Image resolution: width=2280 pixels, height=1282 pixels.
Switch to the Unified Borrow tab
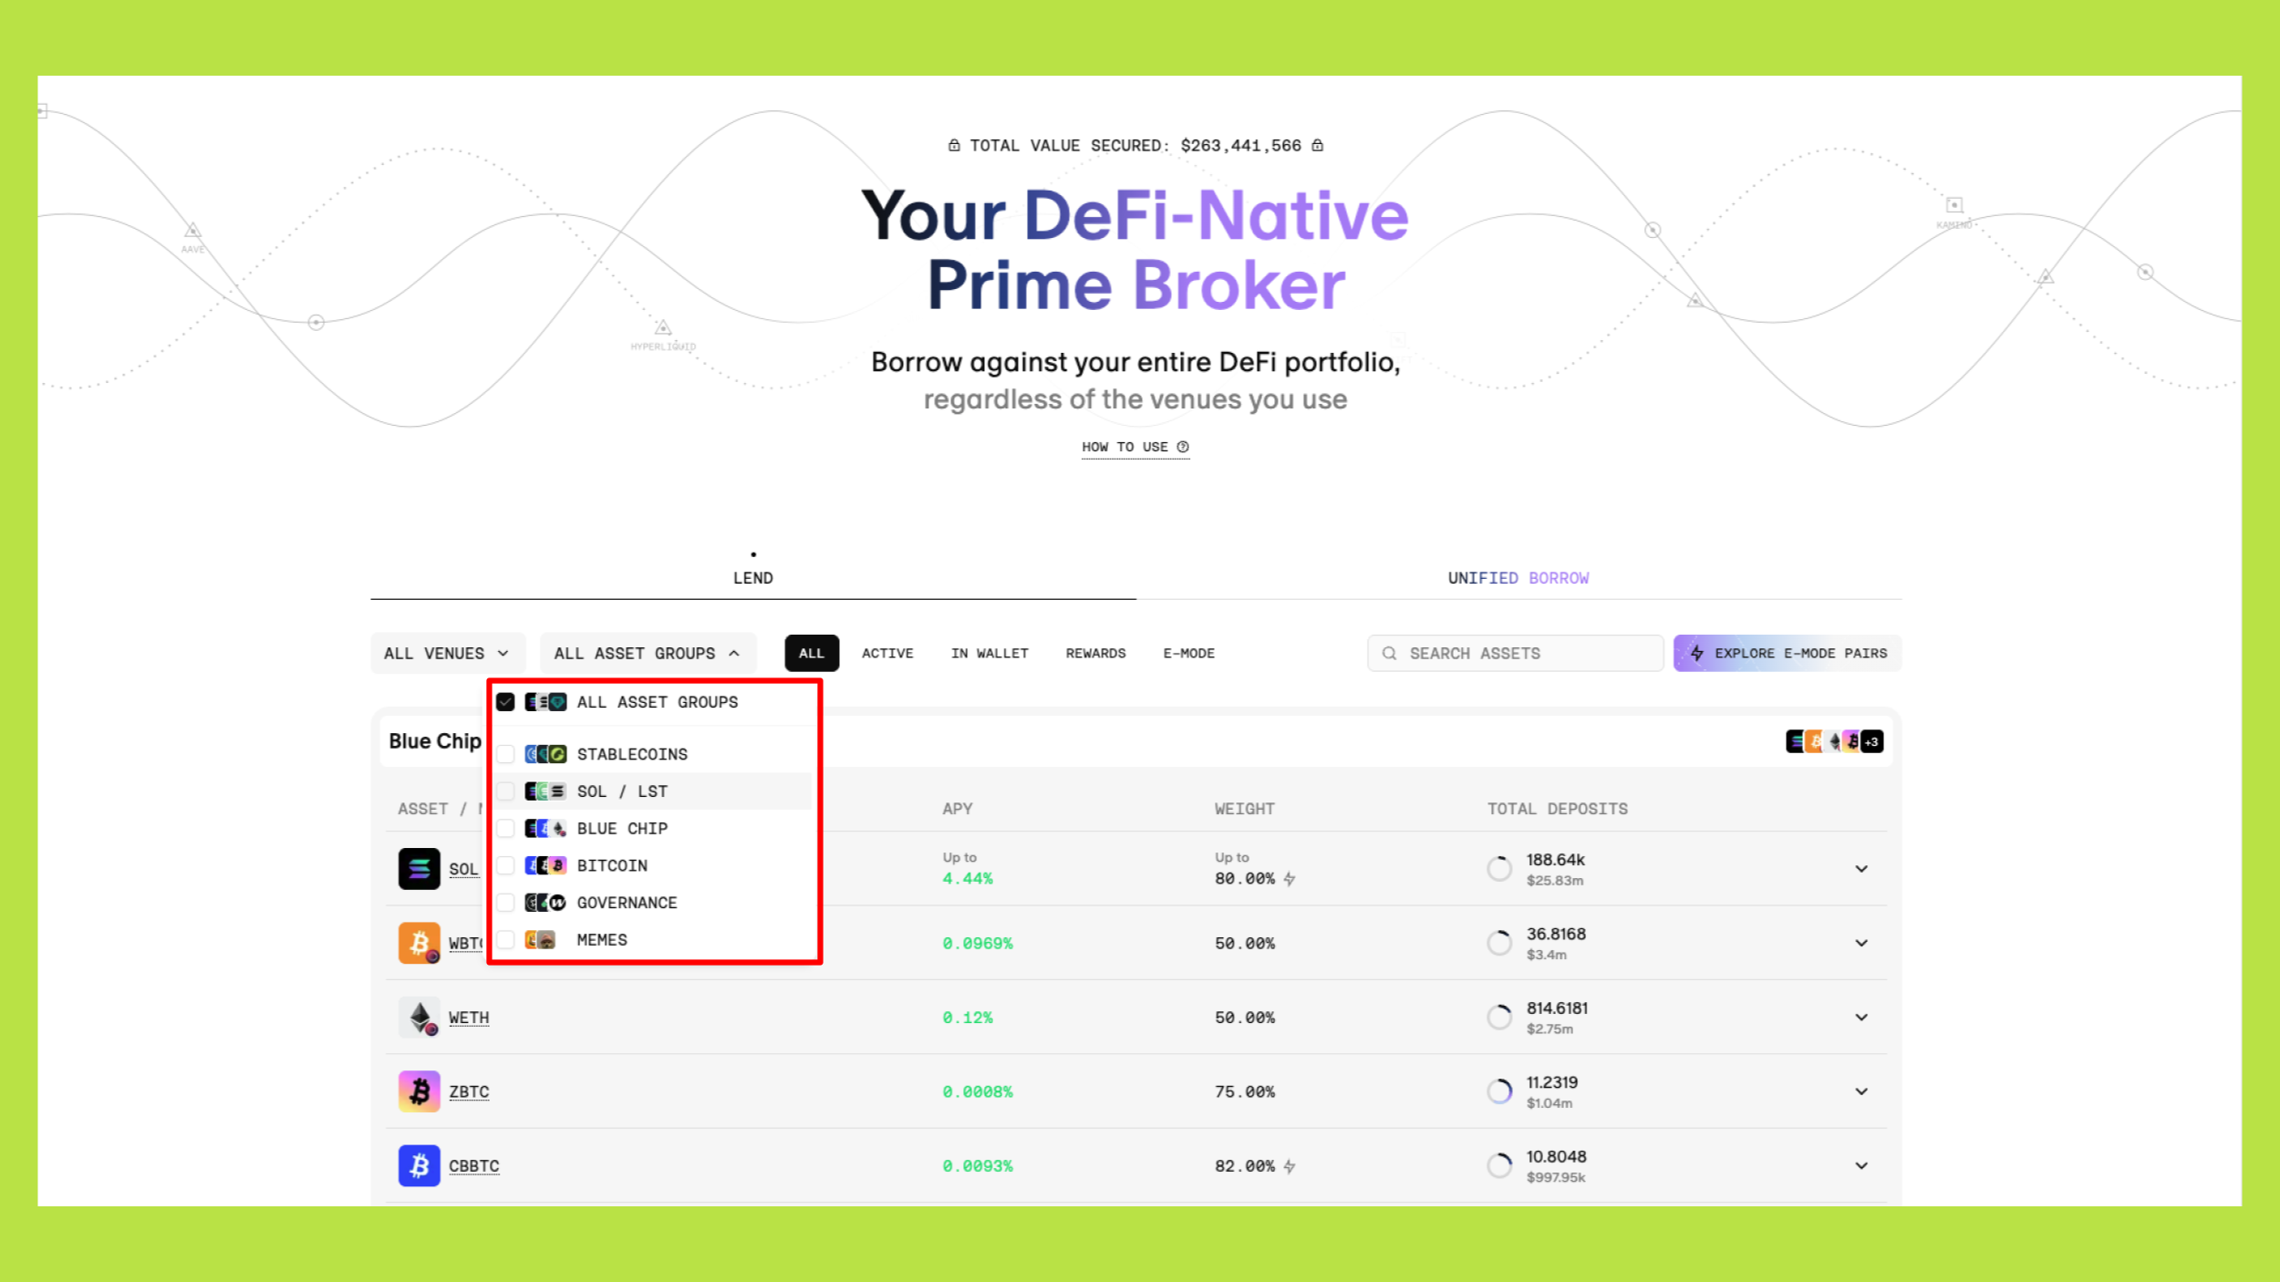1518,578
